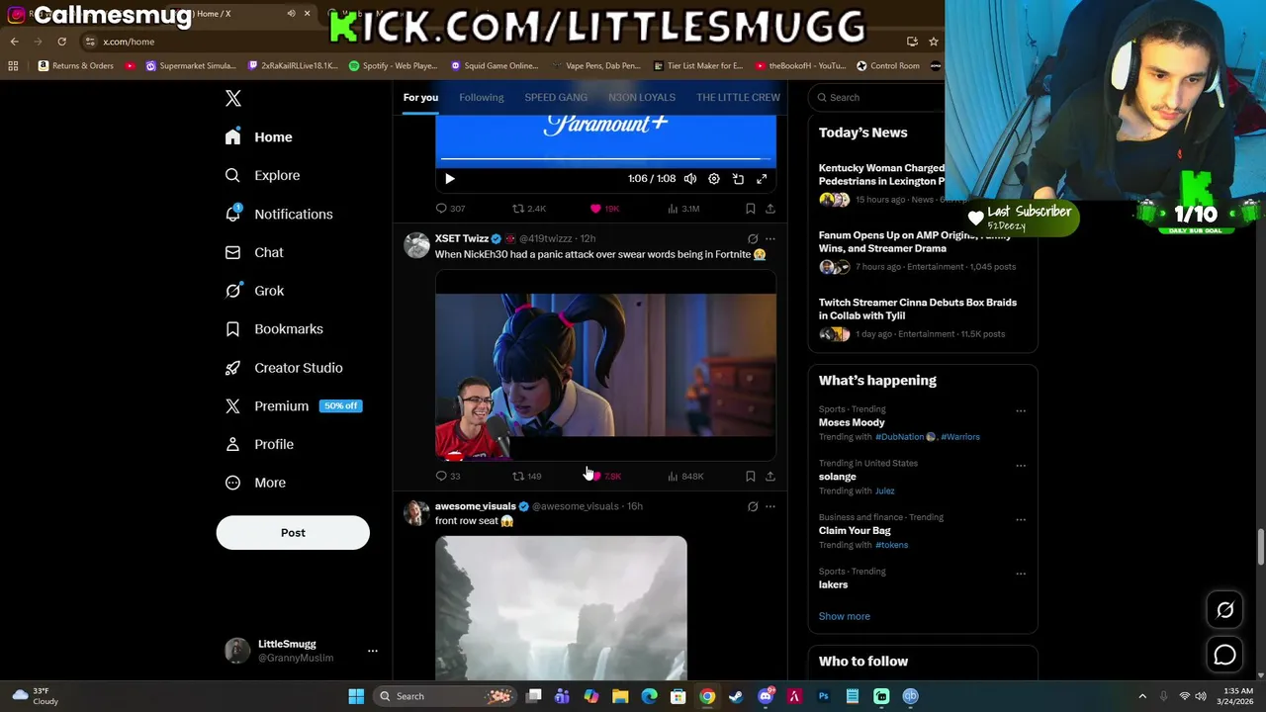1266x712 pixels.
Task: Open replies on post with 307 comments
Action: click(x=451, y=209)
